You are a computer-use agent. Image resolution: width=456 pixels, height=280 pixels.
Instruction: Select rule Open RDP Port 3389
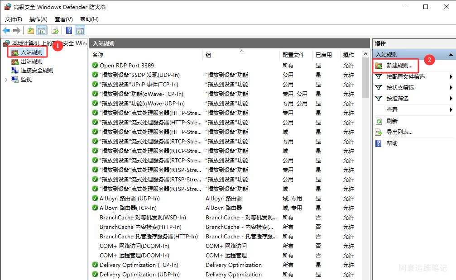pyautogui.click(x=127, y=65)
